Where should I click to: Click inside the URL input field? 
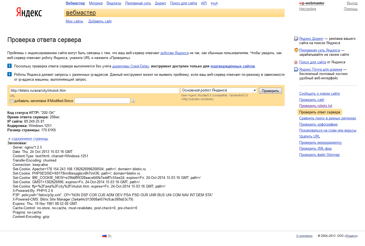94,90
